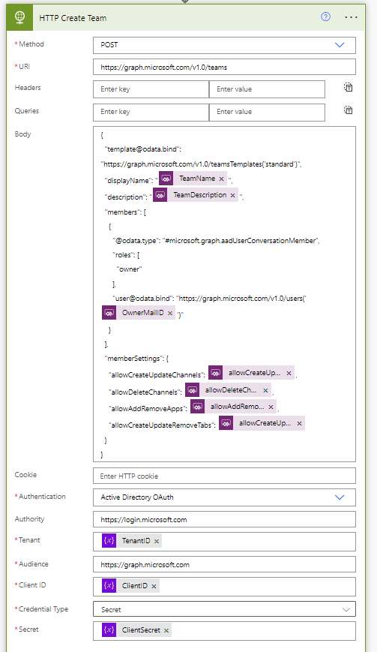
Task: Click the OwnerMailID token label
Action: pos(143,313)
